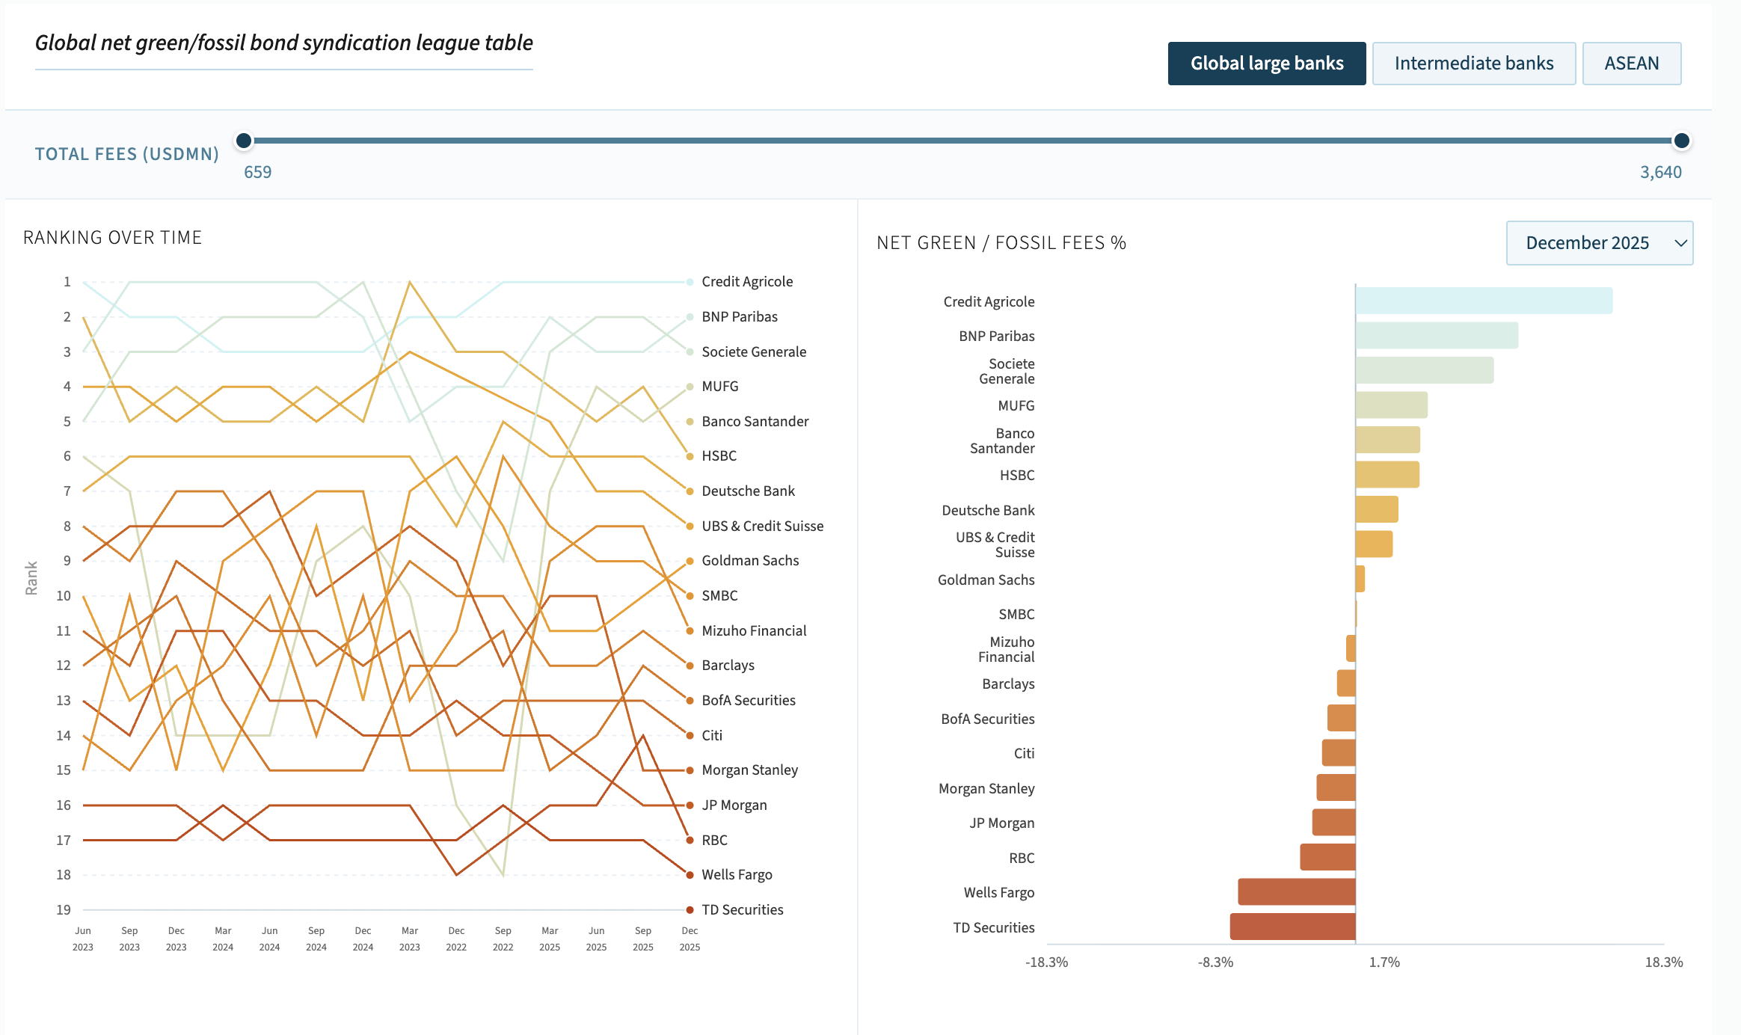This screenshot has height=1035, width=1741.
Task: Click the left total fees slider handle
Action: click(x=244, y=141)
